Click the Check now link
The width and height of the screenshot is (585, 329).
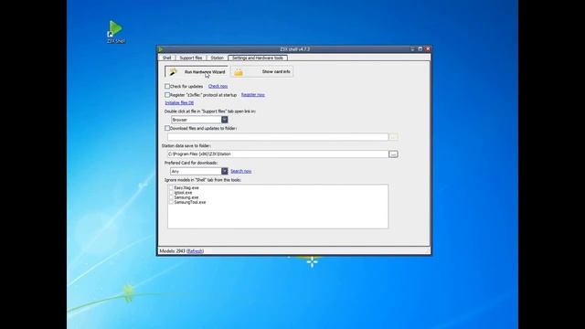point(218,86)
